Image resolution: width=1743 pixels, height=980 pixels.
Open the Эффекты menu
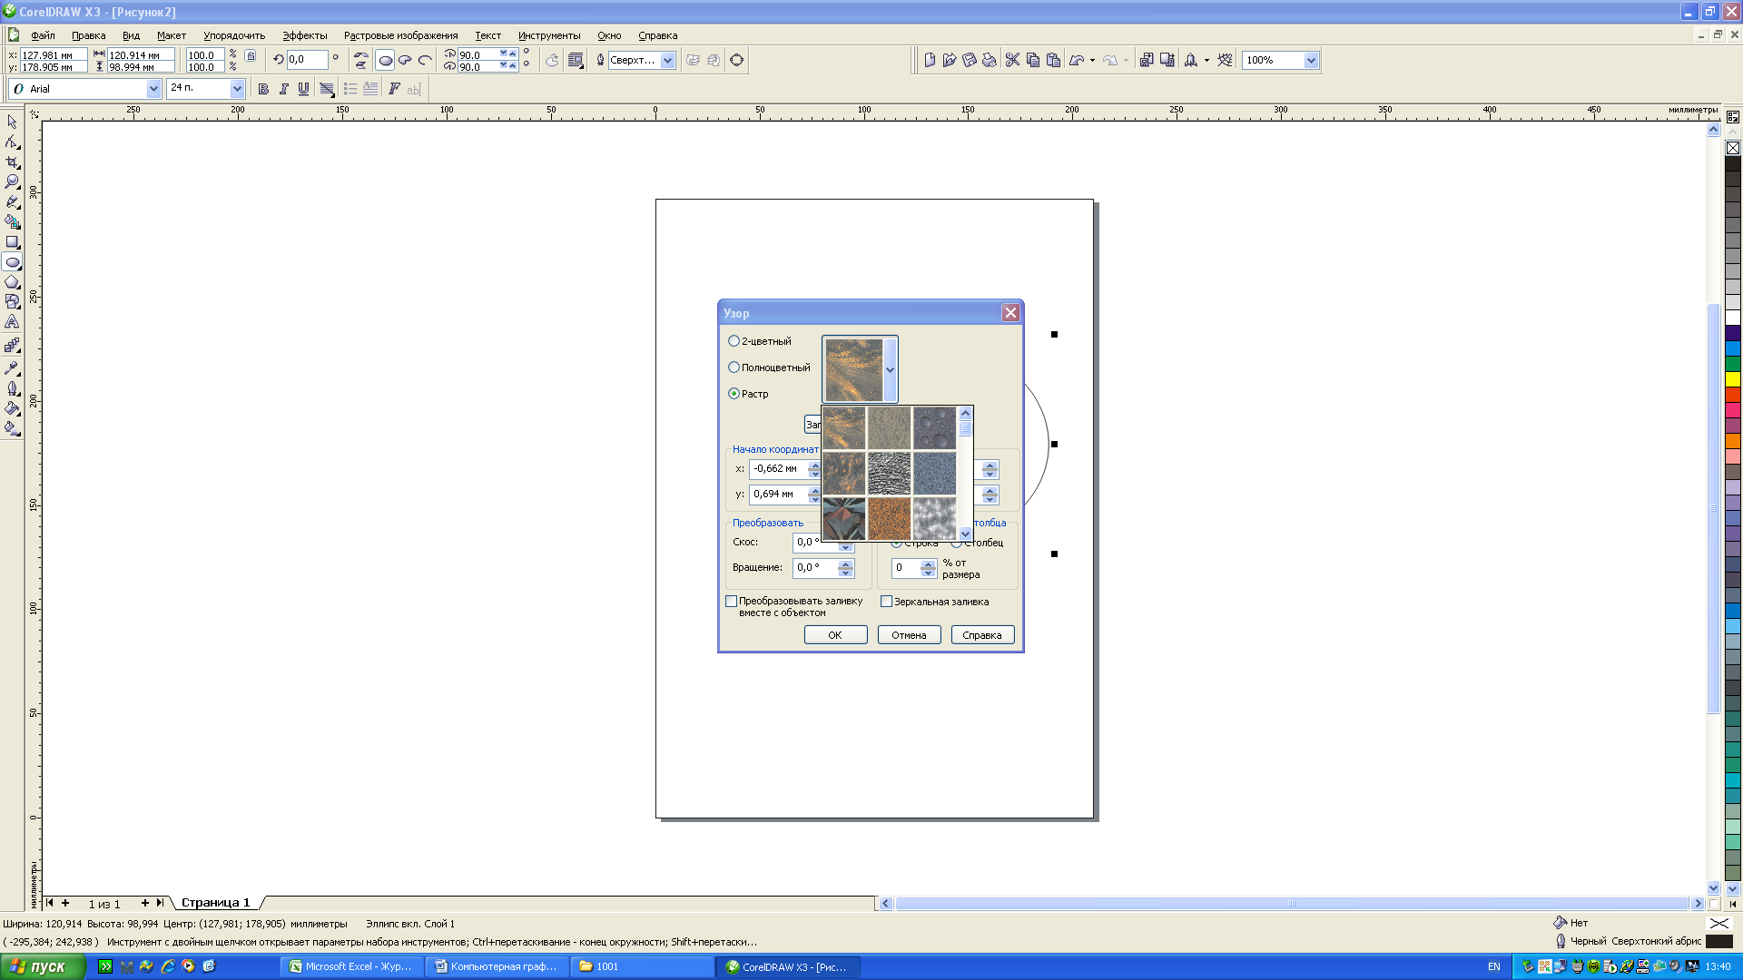(x=304, y=35)
